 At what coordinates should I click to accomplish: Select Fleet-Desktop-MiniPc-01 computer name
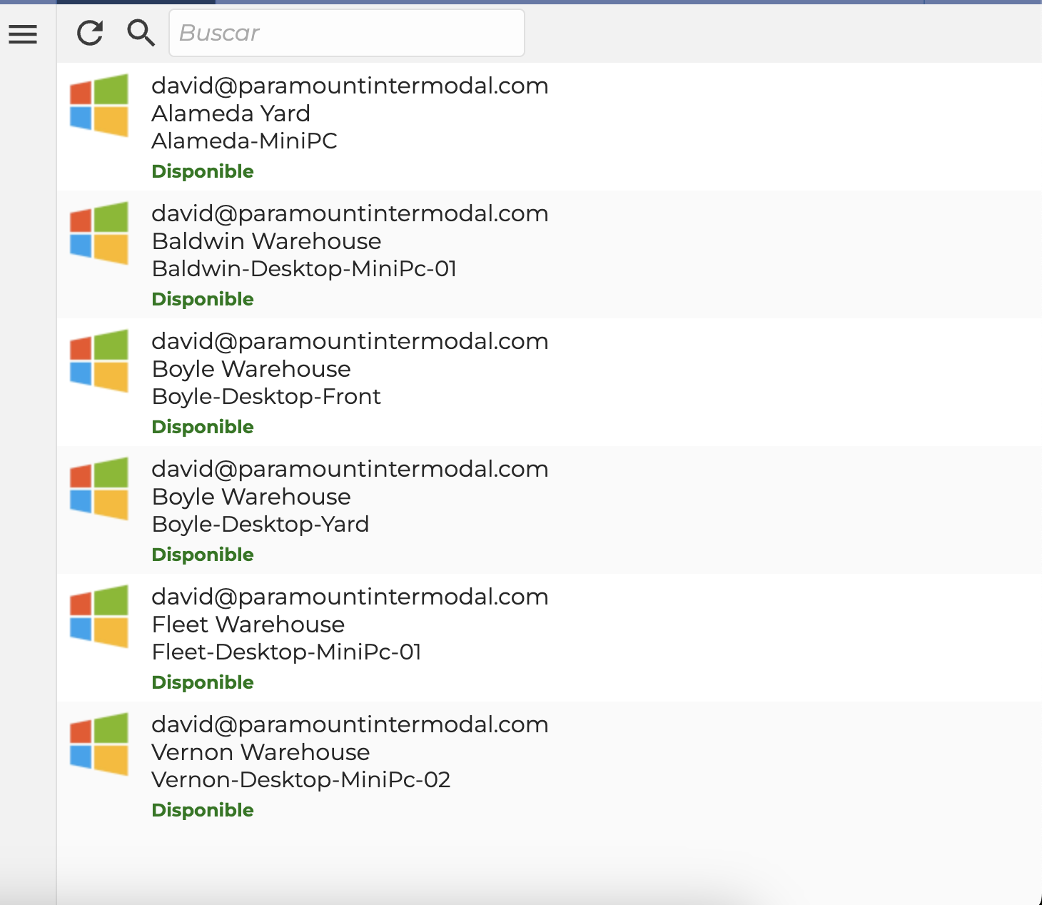(287, 652)
